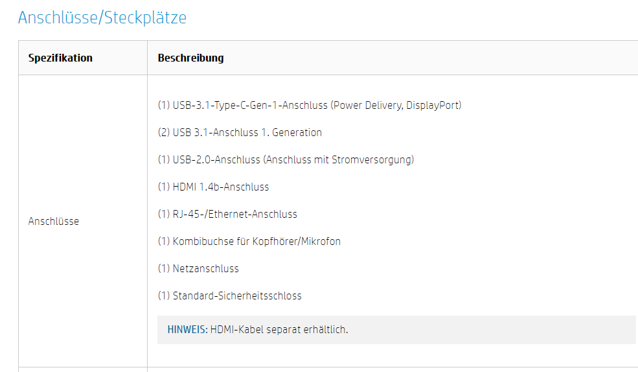638x372 pixels.
Task: Click the Anschluss mit Stromversorgung parenthetical
Action: point(339,159)
